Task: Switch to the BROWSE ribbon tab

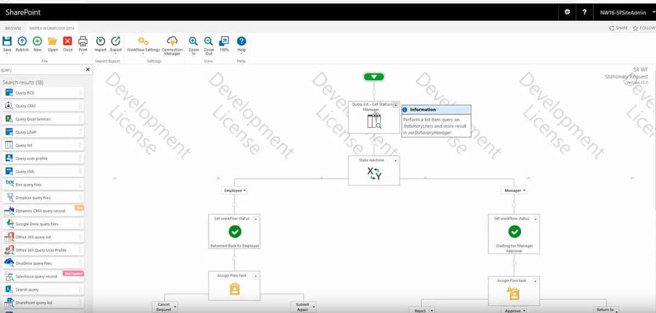Action: [13, 28]
